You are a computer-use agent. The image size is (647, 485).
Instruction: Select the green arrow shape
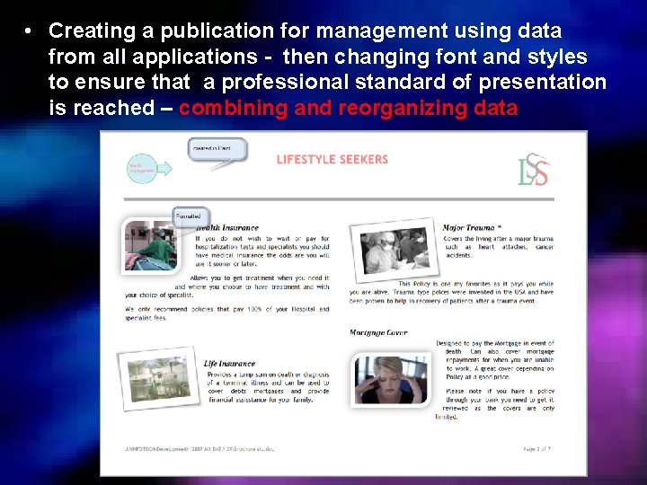point(164,168)
